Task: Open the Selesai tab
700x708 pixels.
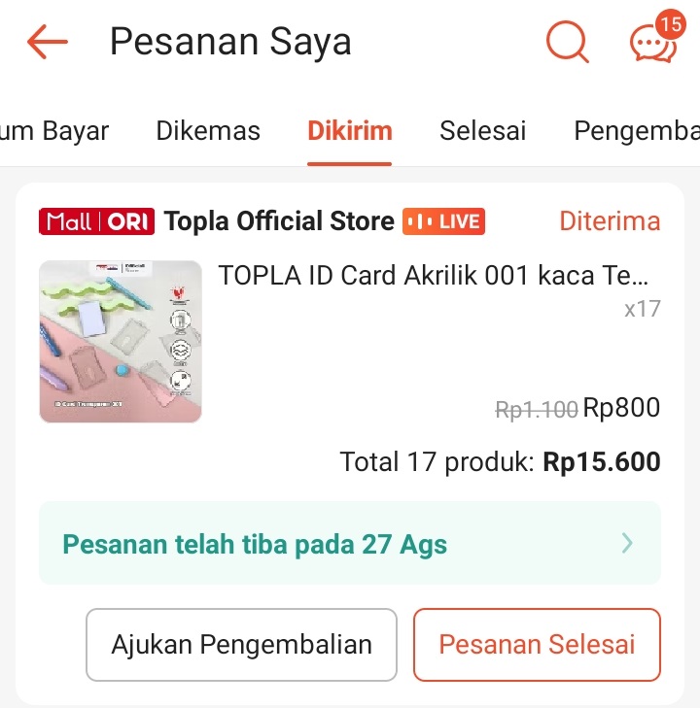Action: point(482,131)
